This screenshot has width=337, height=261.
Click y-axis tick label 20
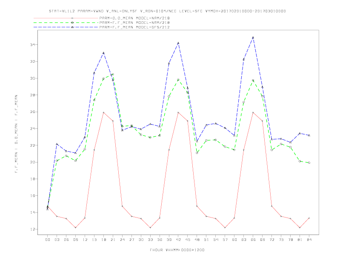33,162
